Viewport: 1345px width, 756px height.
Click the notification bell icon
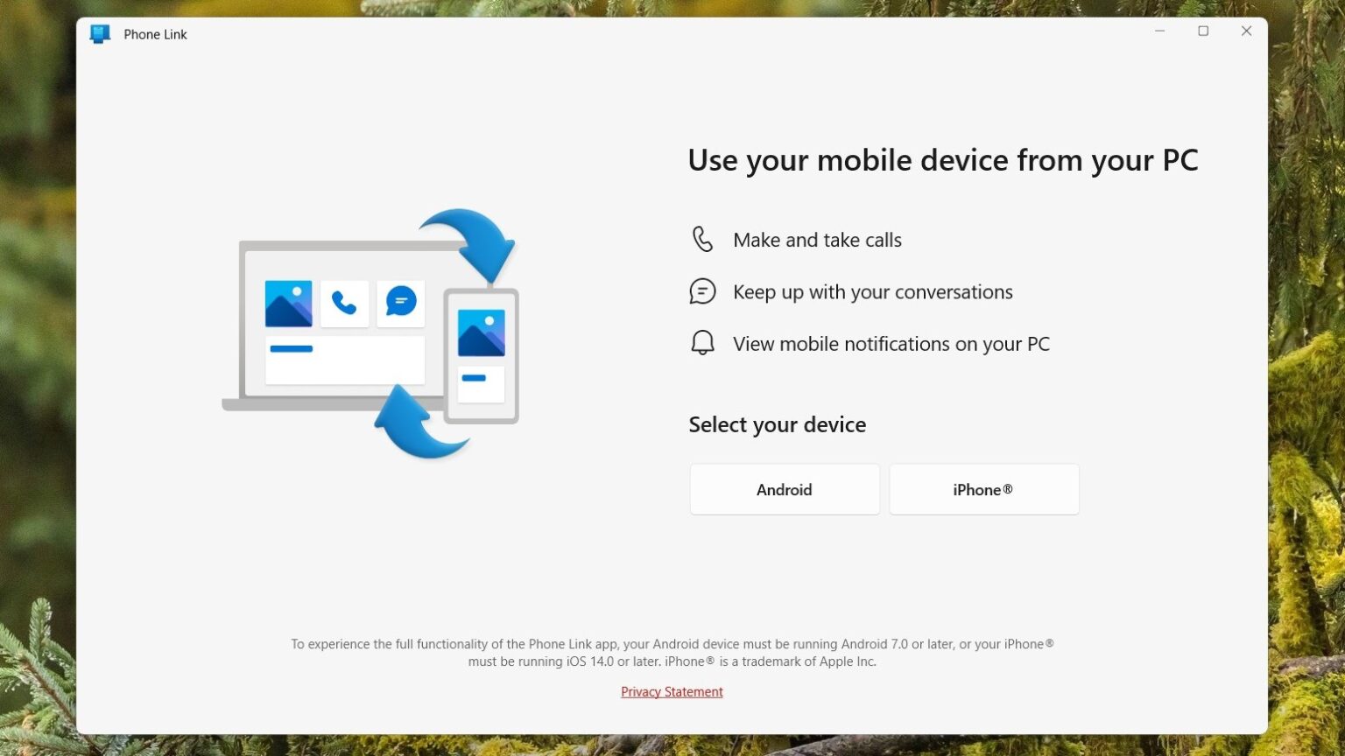tap(702, 342)
